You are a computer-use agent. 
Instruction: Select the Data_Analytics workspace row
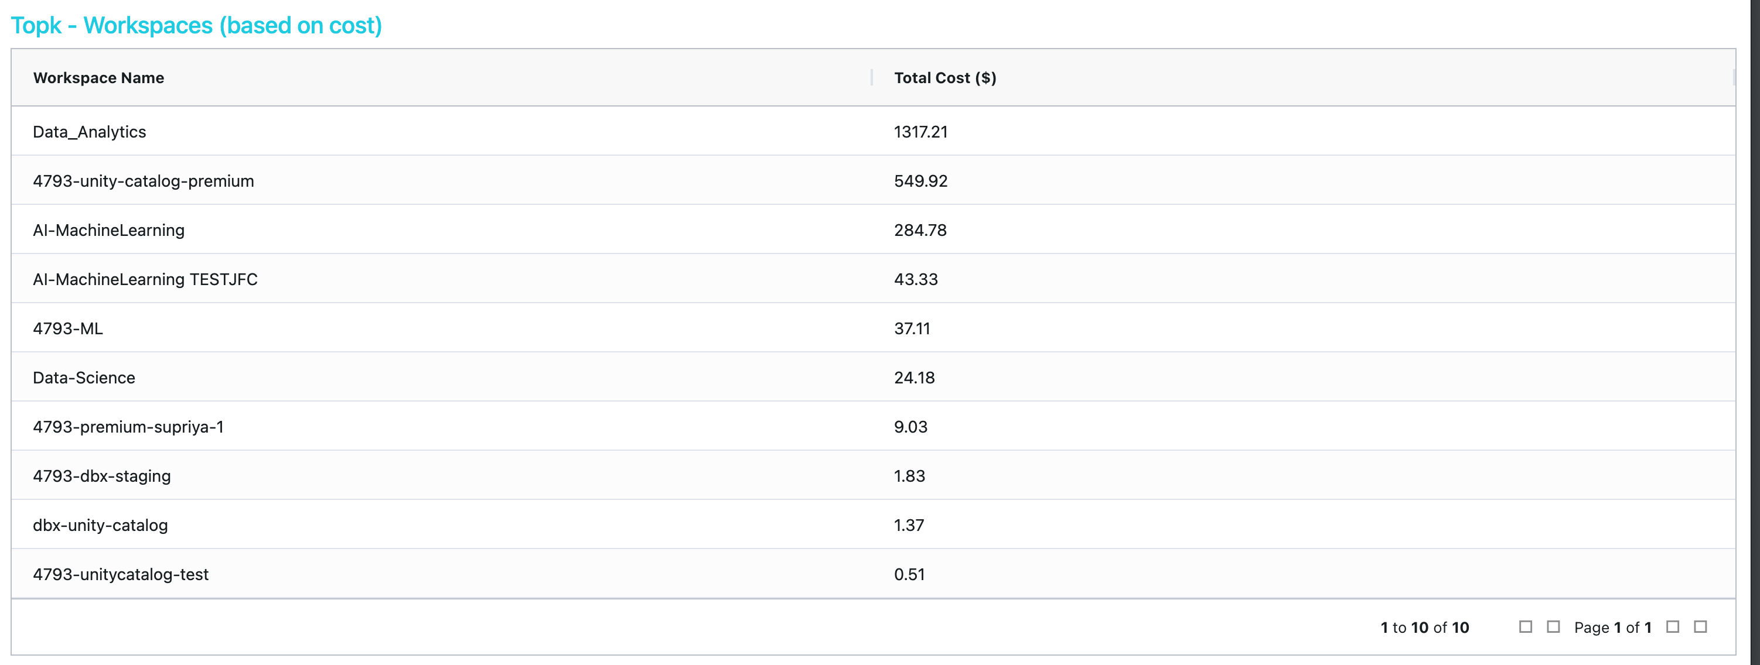[x=90, y=132]
